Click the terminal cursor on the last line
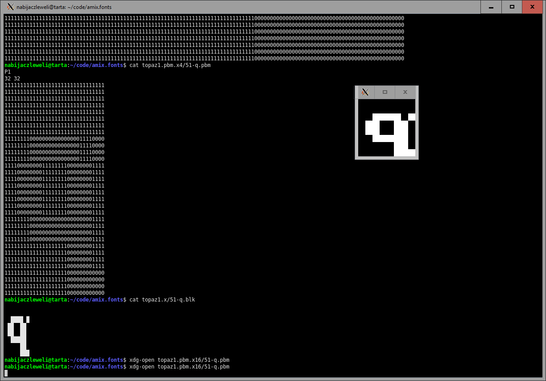The height and width of the screenshot is (381, 546). pos(6,373)
